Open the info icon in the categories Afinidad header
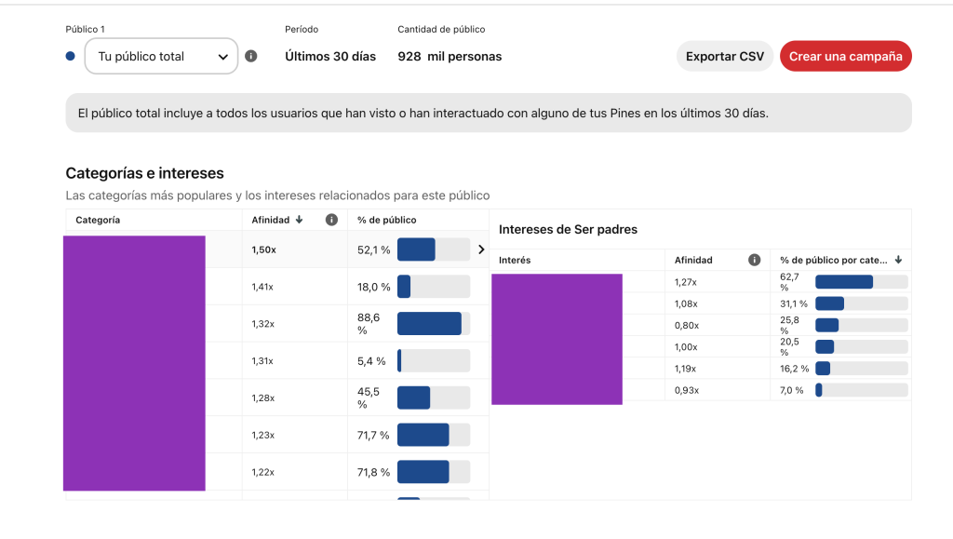This screenshot has height=539, width=953. point(331,220)
